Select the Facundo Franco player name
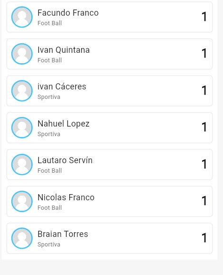223x275 pixels. pos(68,13)
